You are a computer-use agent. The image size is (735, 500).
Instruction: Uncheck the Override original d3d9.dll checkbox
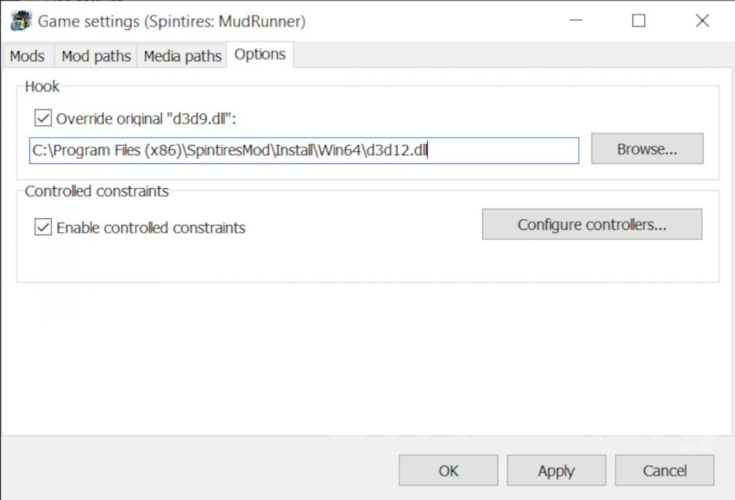pyautogui.click(x=43, y=119)
